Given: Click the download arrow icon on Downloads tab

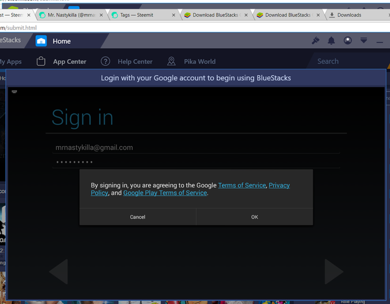Looking at the screenshot, I should (331, 15).
